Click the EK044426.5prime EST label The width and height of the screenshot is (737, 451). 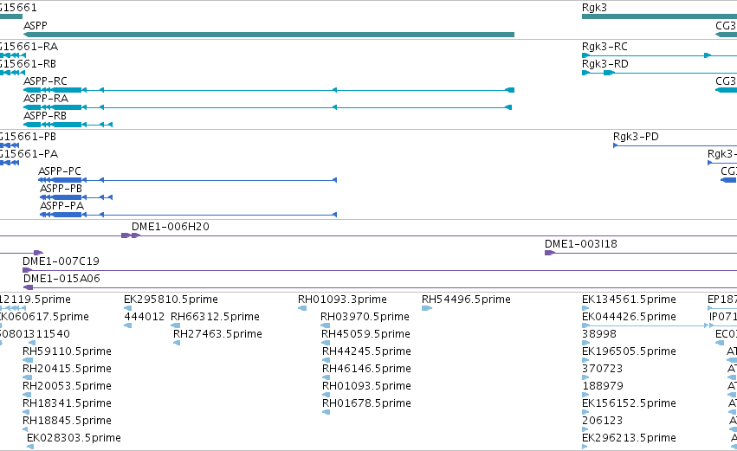pos(629,317)
